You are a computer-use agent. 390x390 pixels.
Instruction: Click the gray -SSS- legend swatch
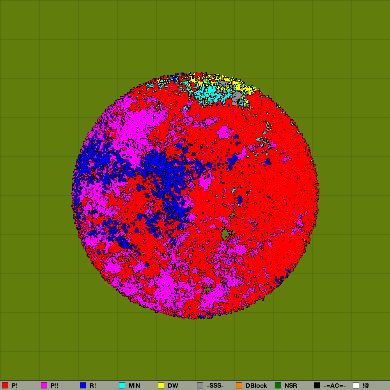click(200, 385)
